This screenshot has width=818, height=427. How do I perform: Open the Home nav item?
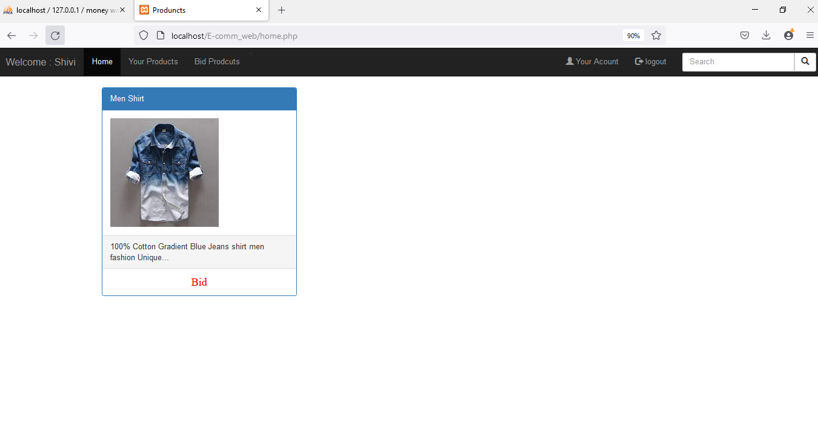(102, 62)
